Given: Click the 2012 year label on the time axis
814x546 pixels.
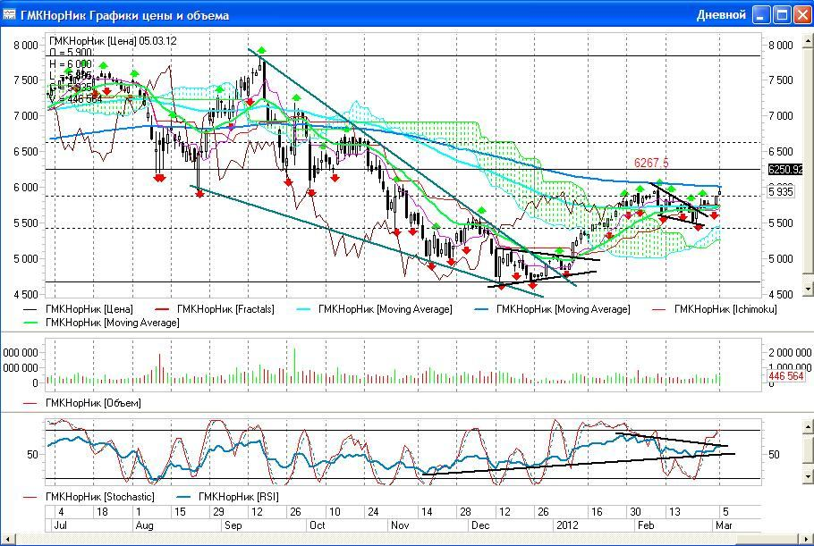Looking at the screenshot, I should point(567,525).
